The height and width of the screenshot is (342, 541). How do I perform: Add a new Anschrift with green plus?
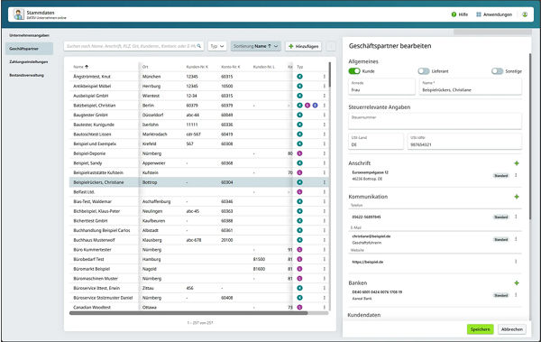516,163
